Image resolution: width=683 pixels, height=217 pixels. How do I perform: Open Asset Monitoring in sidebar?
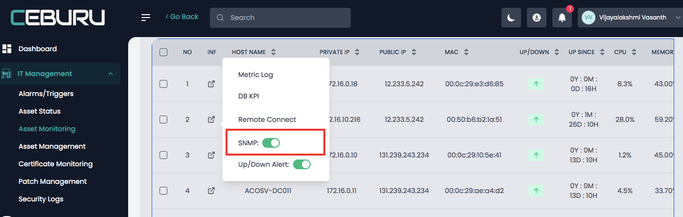(47, 129)
